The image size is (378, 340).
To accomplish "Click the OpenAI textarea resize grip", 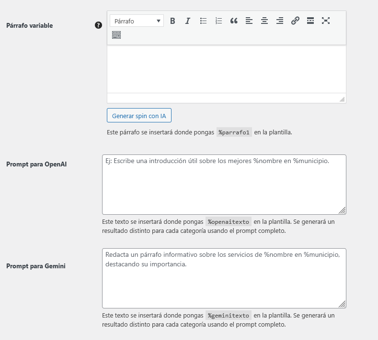I will coord(342,210).
